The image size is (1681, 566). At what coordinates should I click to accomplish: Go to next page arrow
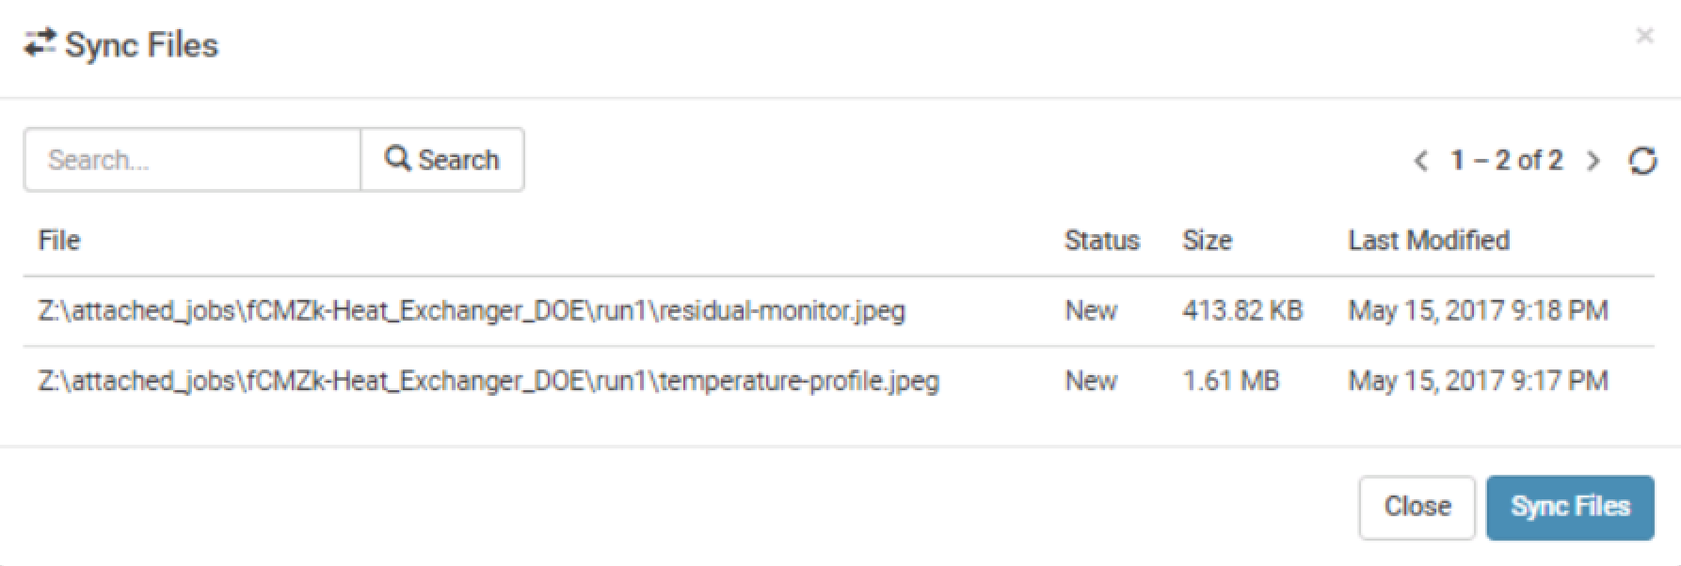pyautogui.click(x=1593, y=161)
